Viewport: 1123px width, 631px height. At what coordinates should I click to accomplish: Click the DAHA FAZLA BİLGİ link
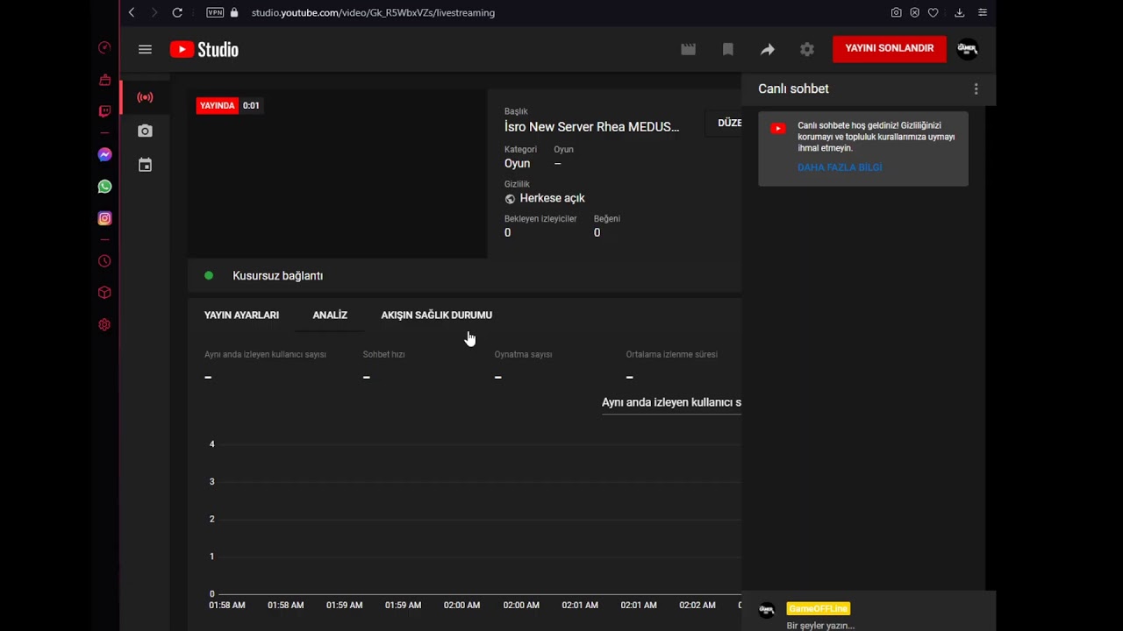pos(840,167)
